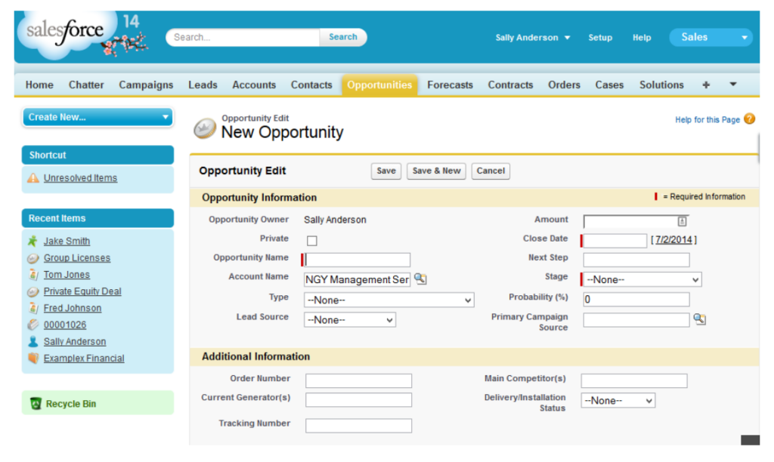Click the Amount input field

tap(636, 221)
